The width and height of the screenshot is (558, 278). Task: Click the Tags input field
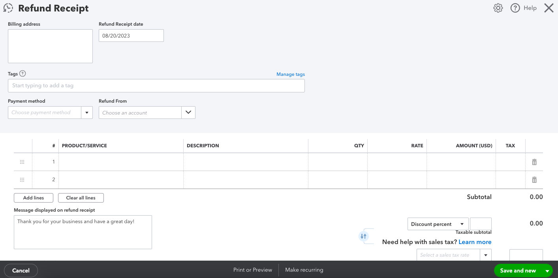(156, 86)
